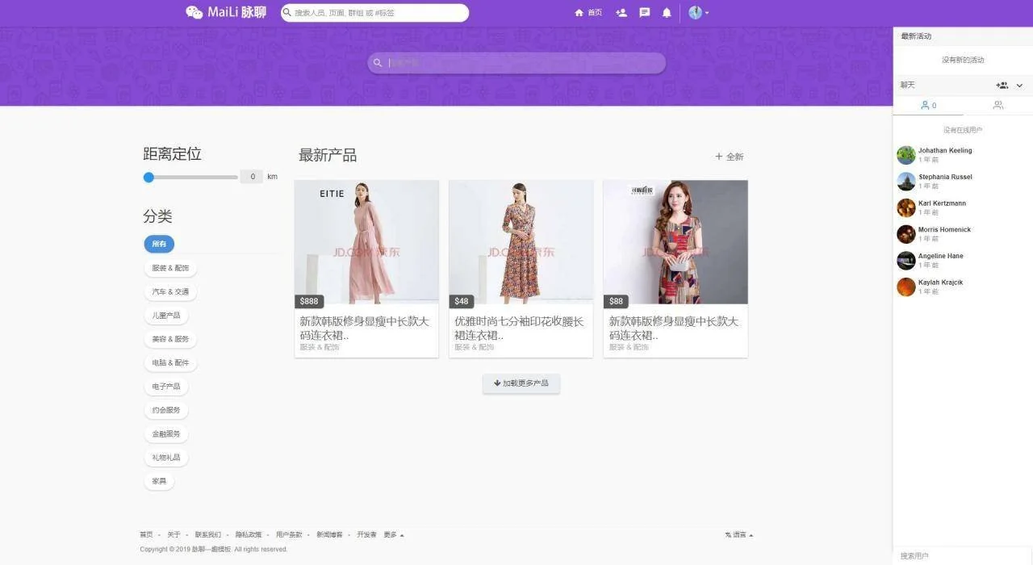Image resolution: width=1033 pixels, height=565 pixels.
Task: Open the $48 floral dress product thumbnail
Action: pyautogui.click(x=521, y=242)
